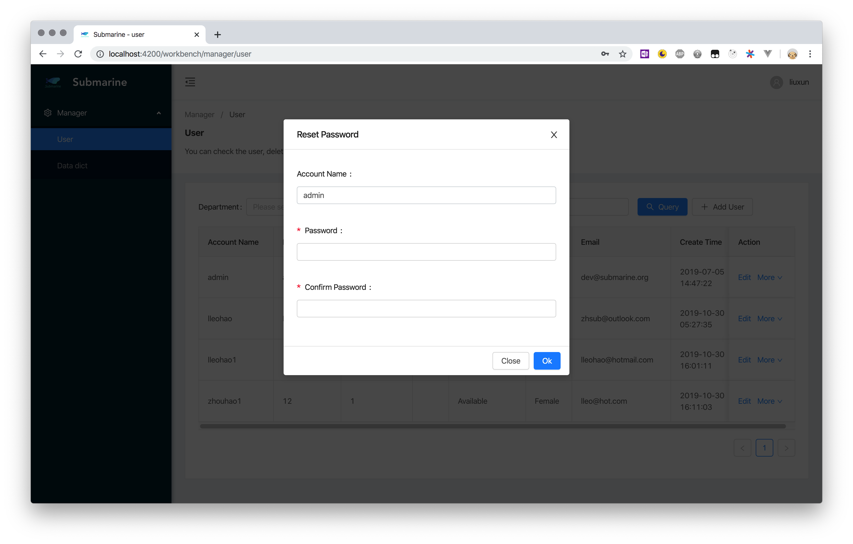Open a new browser tab
853x544 pixels.
tap(217, 34)
